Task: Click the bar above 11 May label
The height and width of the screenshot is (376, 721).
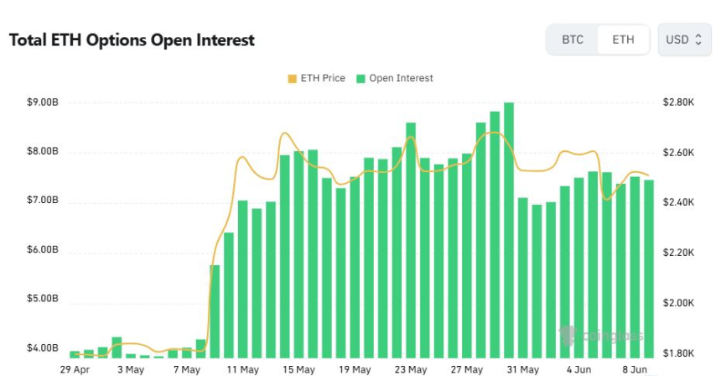Action: pos(243,279)
